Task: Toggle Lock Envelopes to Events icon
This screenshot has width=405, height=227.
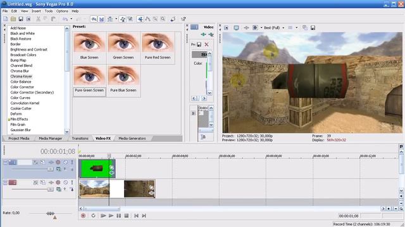Action: click(123, 19)
